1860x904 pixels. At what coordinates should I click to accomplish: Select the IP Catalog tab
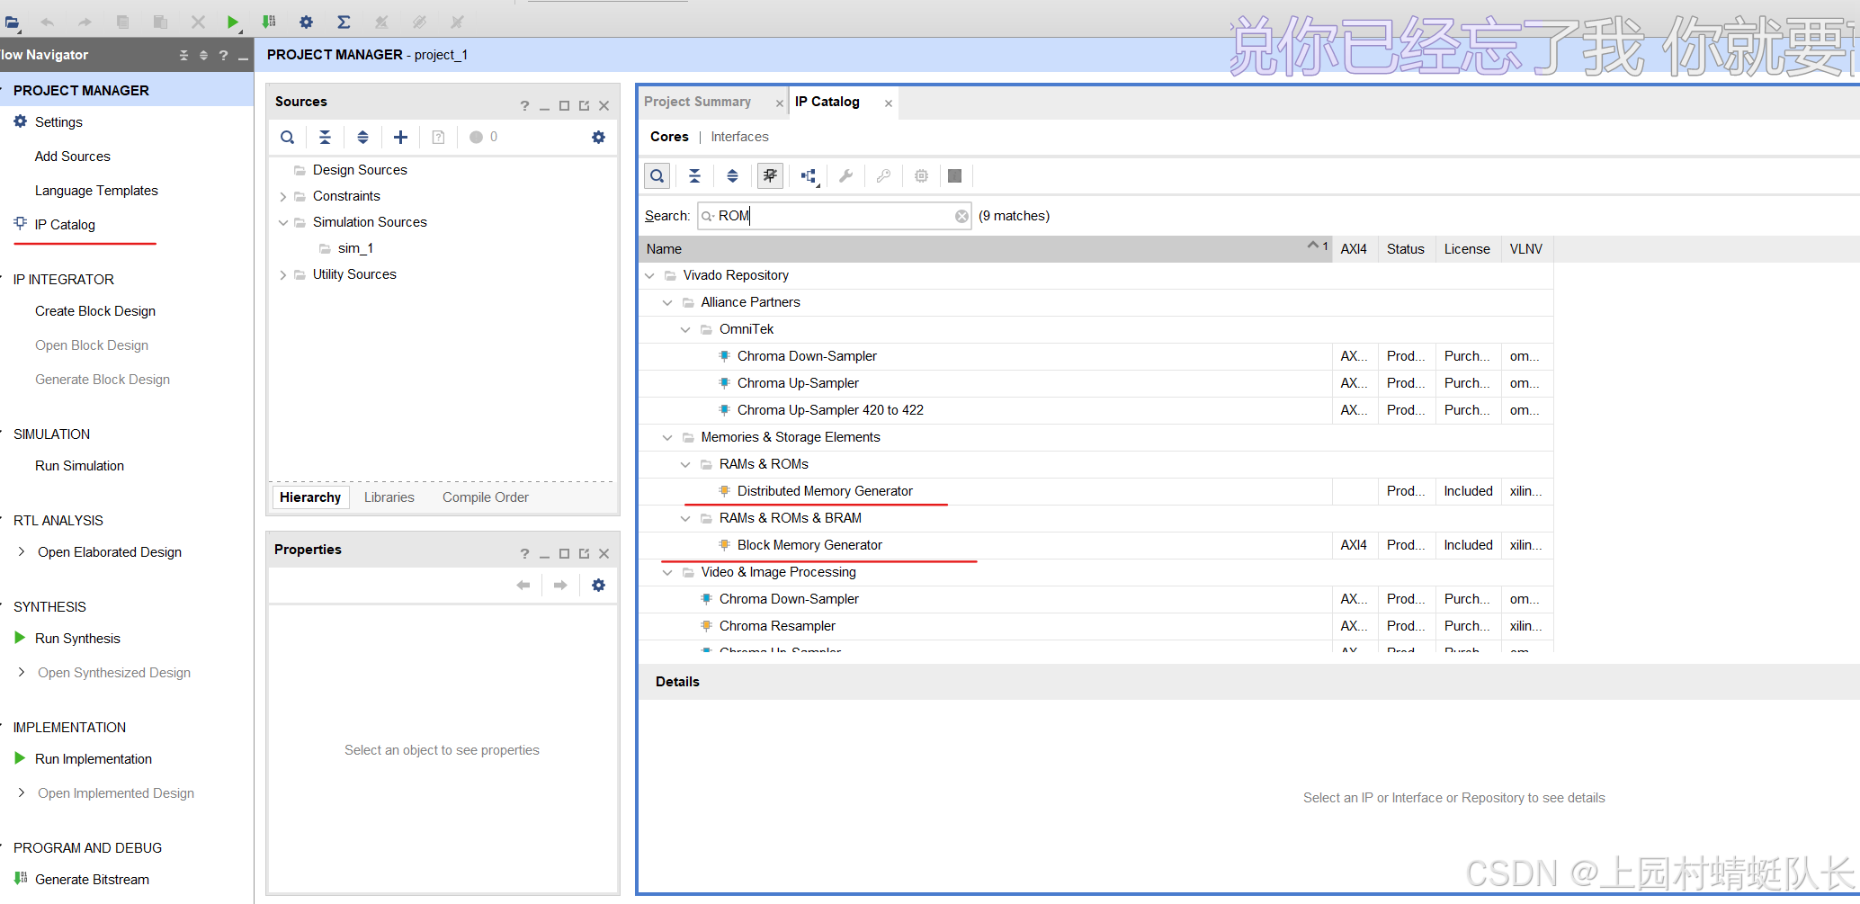click(x=827, y=102)
